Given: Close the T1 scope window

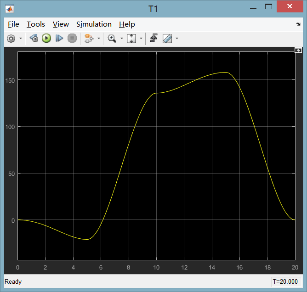Looking at the screenshot, I should (x=290, y=6).
